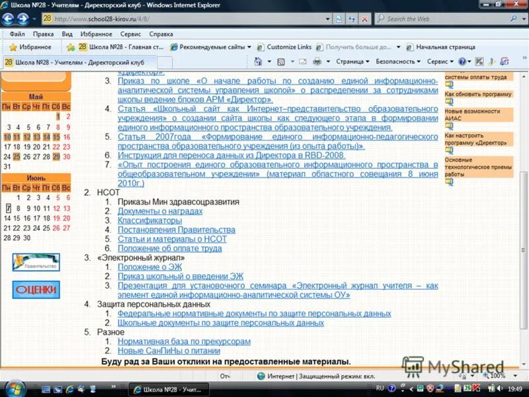This screenshot has width=529, height=397.
Task: Open the Страница dropdown menu
Action: [352, 62]
